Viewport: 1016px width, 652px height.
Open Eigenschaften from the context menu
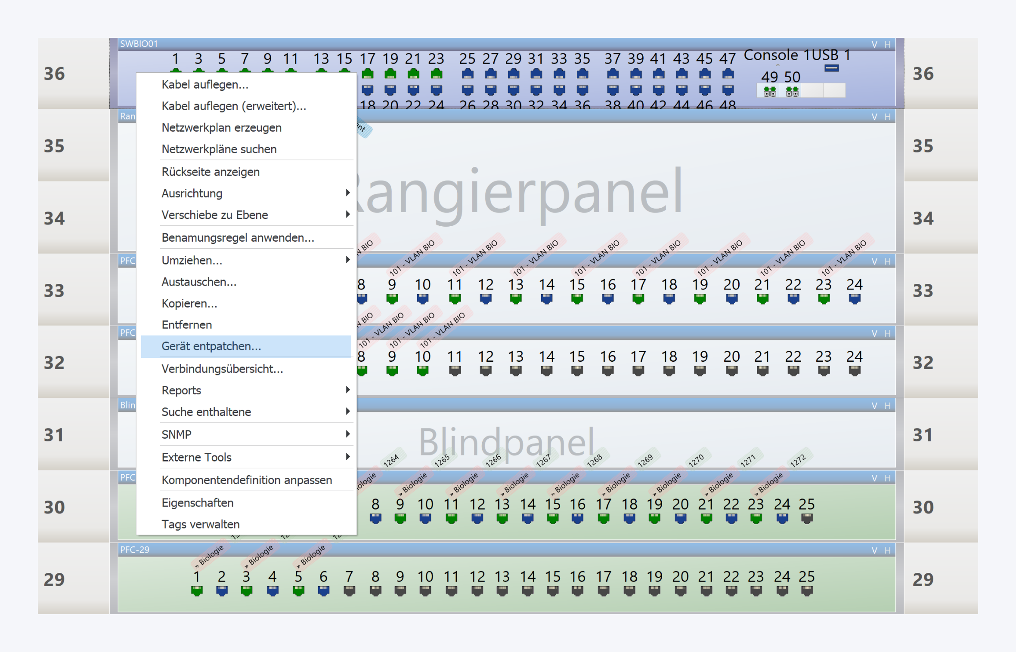pyautogui.click(x=198, y=502)
